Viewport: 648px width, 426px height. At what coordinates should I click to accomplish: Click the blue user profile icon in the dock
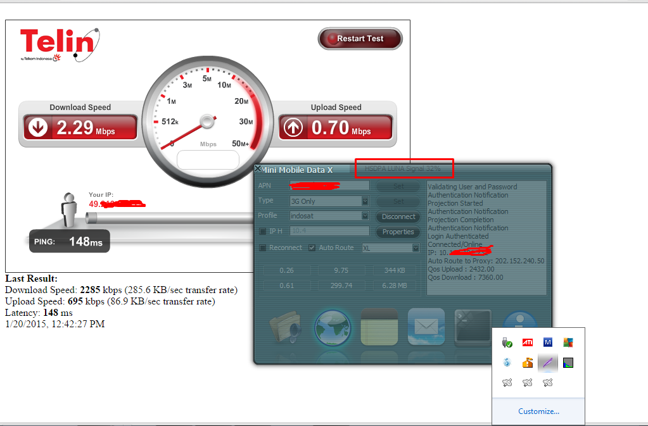[x=519, y=320]
